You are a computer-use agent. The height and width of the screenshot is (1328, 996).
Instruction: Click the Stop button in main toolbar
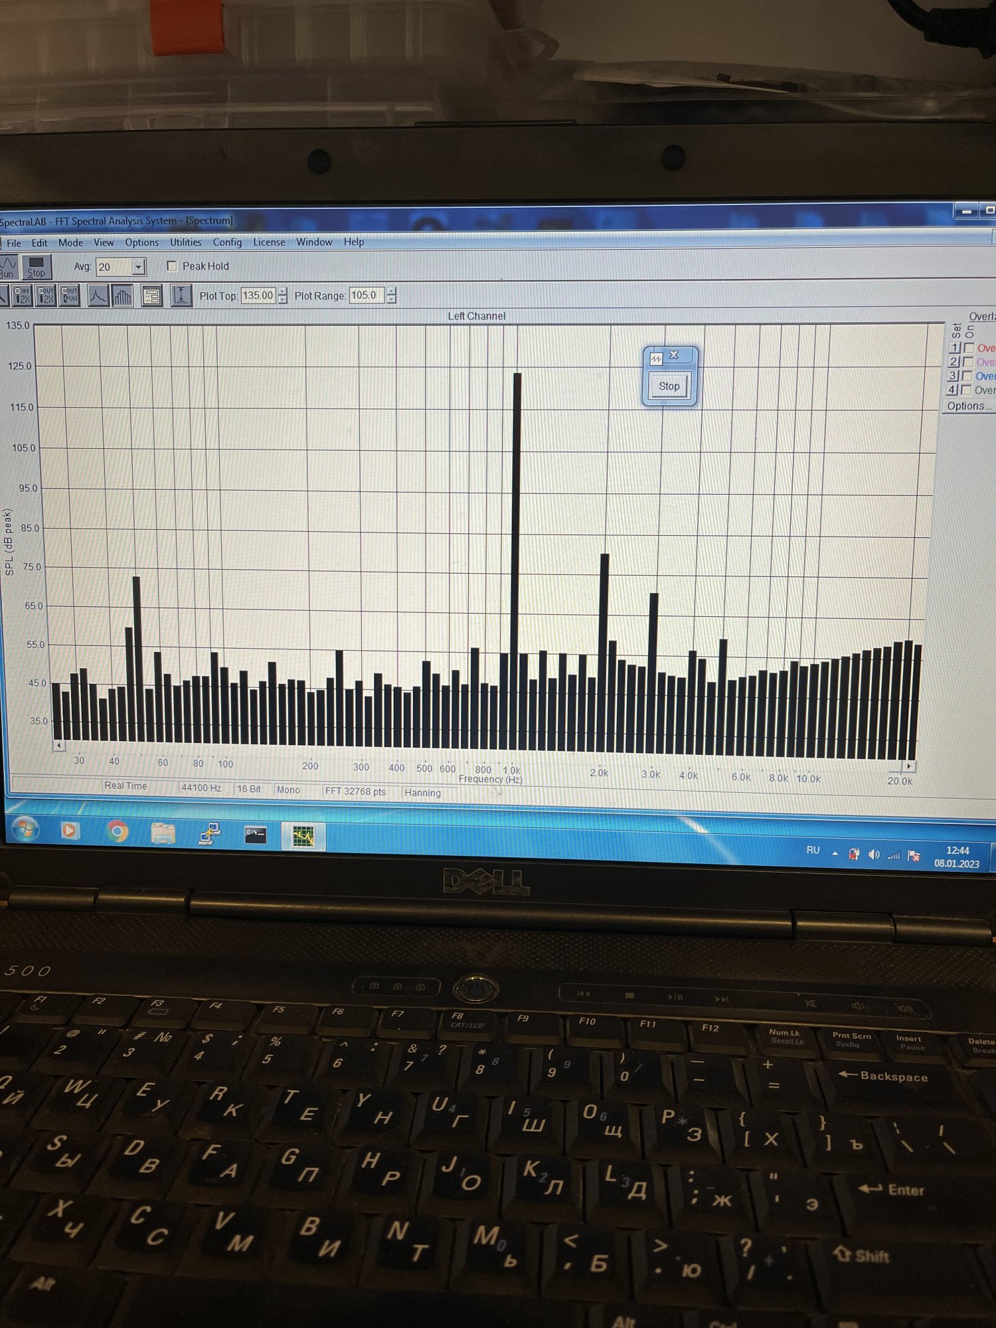click(x=36, y=267)
